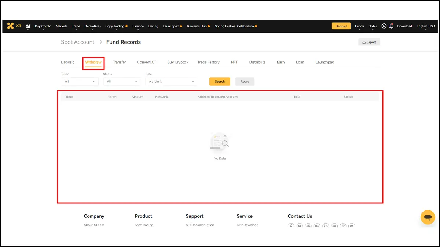The height and width of the screenshot is (247, 440).
Task: Open the Download menu in header
Action: (404, 26)
